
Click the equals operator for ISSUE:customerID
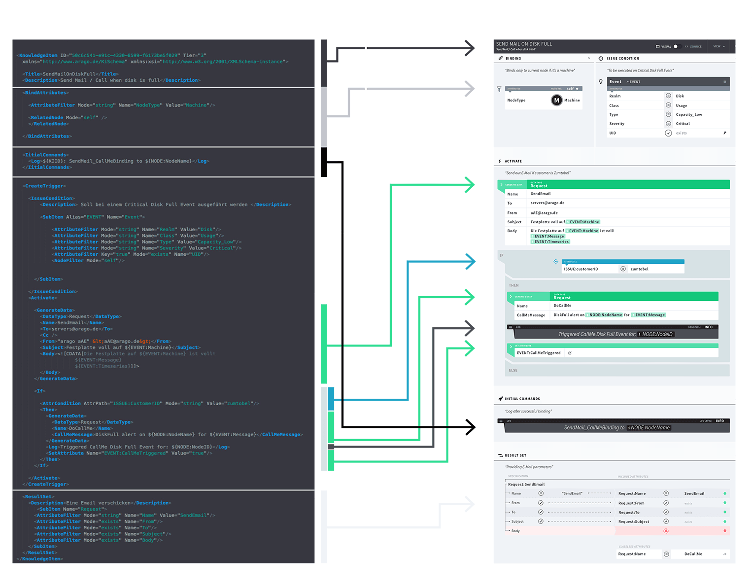[623, 269]
